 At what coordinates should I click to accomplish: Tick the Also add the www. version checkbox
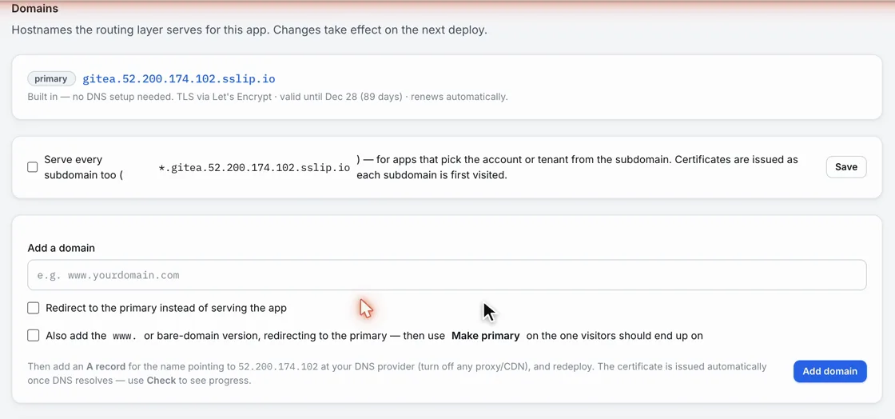(34, 336)
